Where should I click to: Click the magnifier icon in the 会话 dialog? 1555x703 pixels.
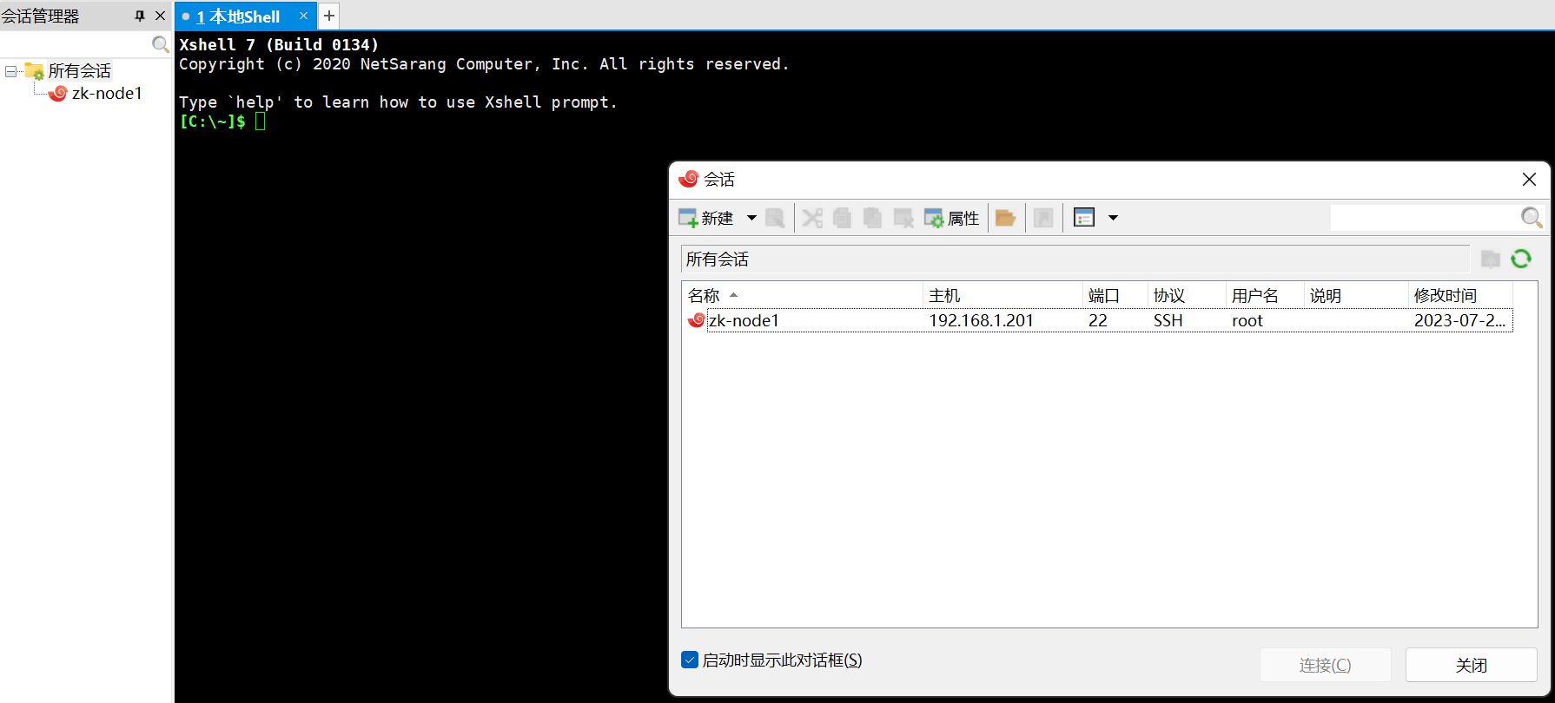[1532, 218]
